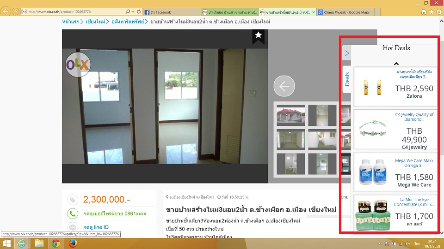Select the yellow-wall interior thumbnail

coord(291,139)
